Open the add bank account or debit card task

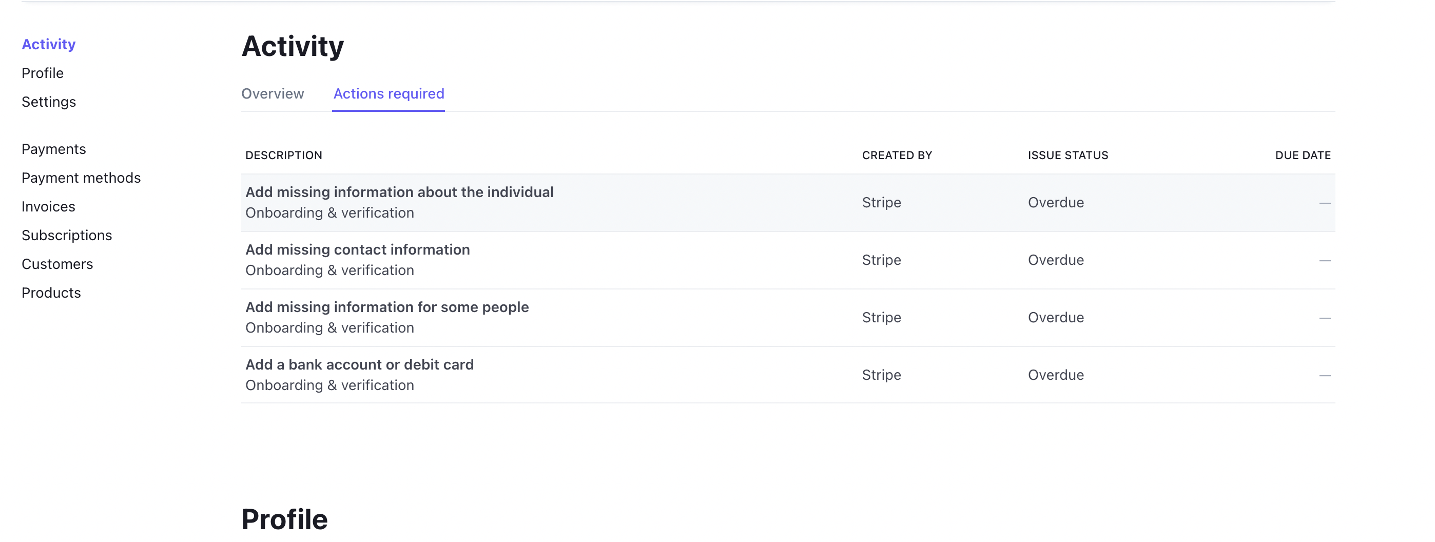point(360,364)
